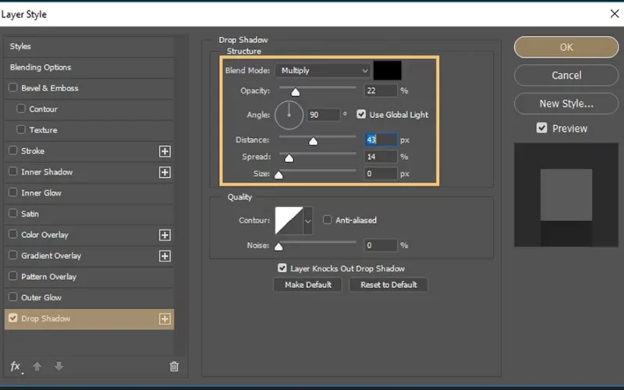Click the Noise percentage value field
This screenshot has height=390, width=624.
(x=381, y=246)
